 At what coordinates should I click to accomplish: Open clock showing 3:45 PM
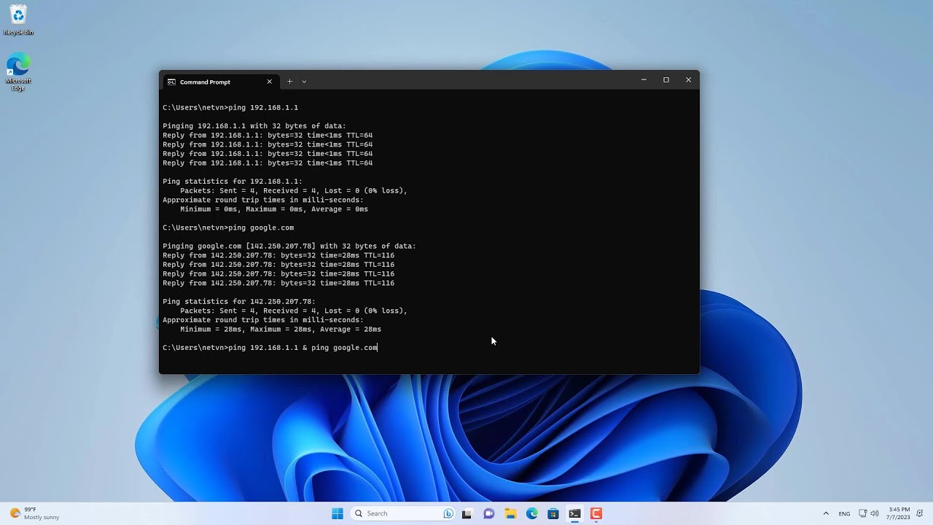point(899,513)
